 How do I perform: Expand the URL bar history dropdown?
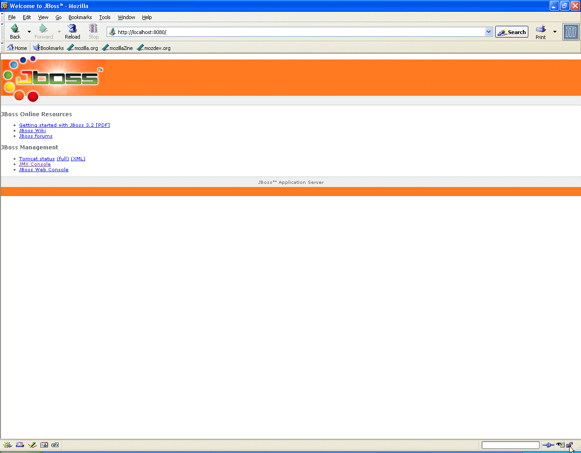[x=489, y=32]
